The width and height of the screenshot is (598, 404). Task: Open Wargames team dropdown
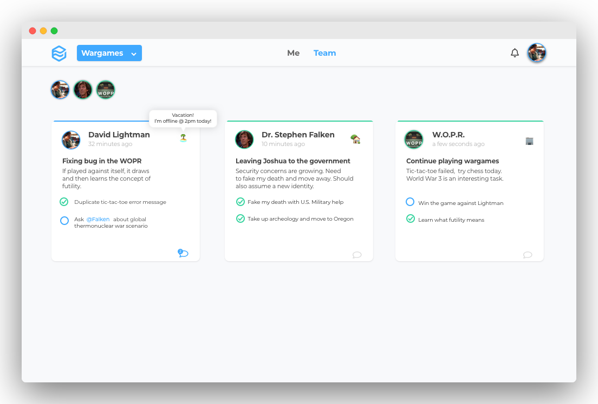click(109, 53)
